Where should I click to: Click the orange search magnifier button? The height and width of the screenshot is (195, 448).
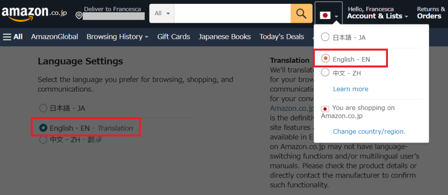click(301, 14)
